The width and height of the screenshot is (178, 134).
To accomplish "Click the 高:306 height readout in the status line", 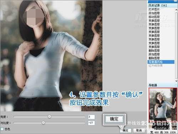I will click(164, 132).
